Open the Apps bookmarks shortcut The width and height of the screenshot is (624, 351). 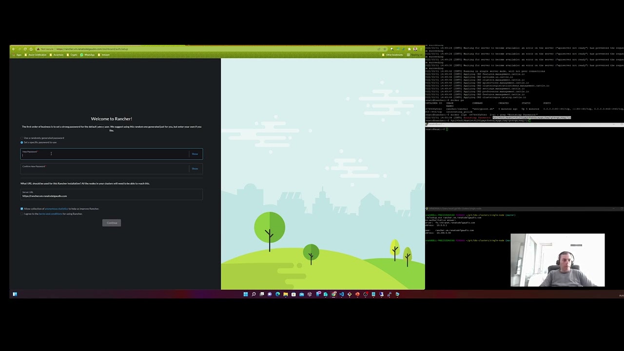point(17,55)
